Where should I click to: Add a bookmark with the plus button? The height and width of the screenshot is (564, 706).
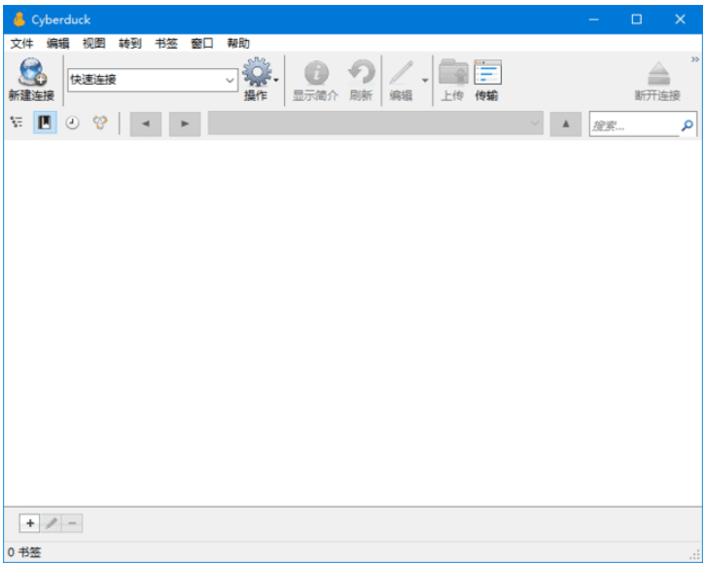(30, 523)
